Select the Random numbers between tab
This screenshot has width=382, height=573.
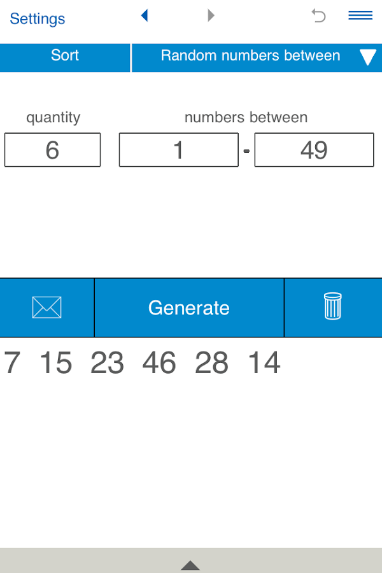pos(250,55)
